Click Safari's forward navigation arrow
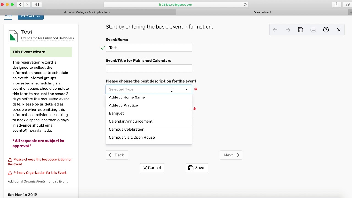 pos(27,4)
